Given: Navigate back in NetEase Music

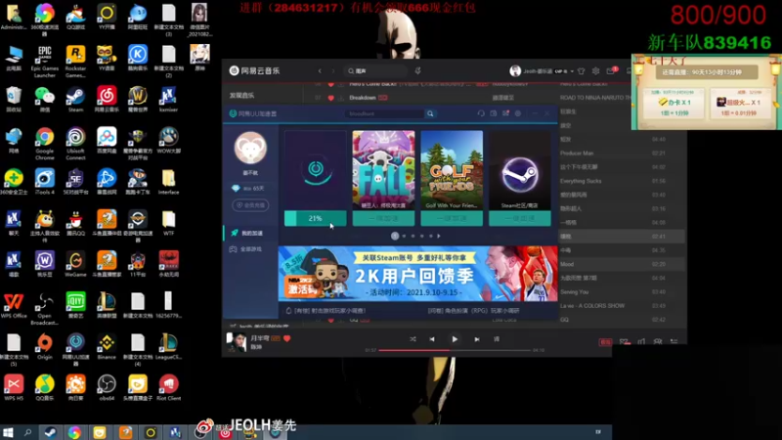Looking at the screenshot, I should (321, 71).
